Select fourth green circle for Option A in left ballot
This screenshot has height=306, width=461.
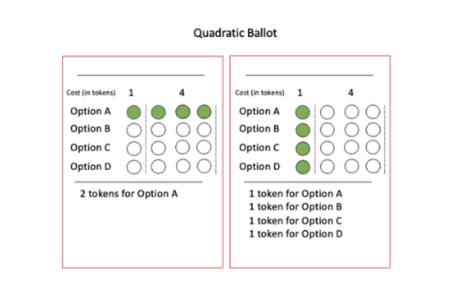coord(204,112)
